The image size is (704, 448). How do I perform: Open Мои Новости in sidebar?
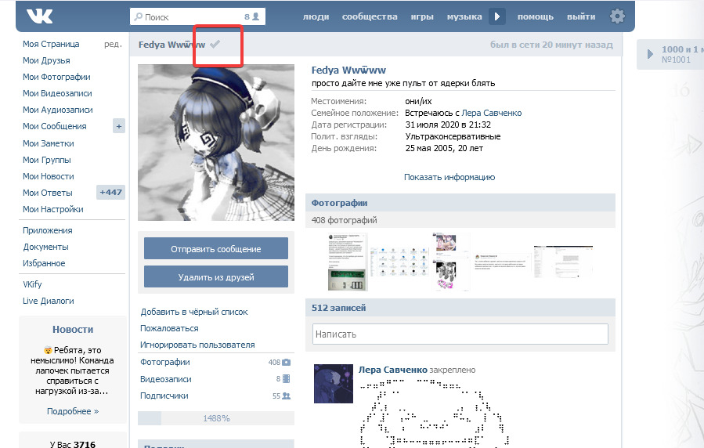click(48, 176)
